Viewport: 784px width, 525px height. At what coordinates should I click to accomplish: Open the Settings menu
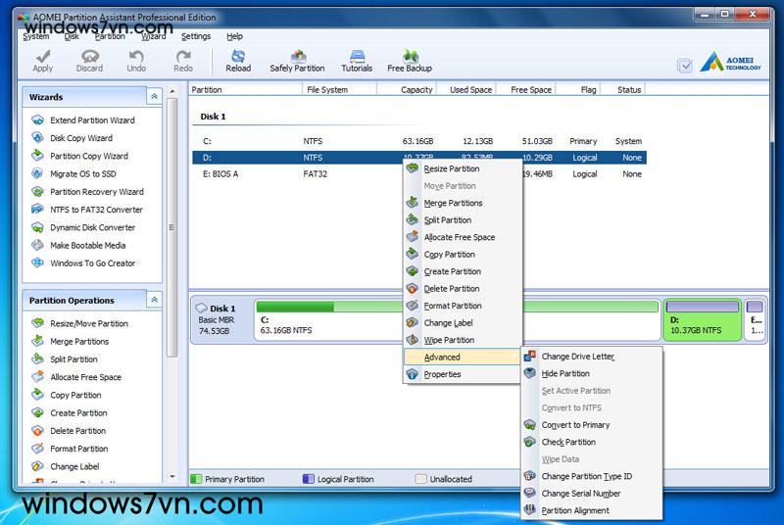pos(195,36)
